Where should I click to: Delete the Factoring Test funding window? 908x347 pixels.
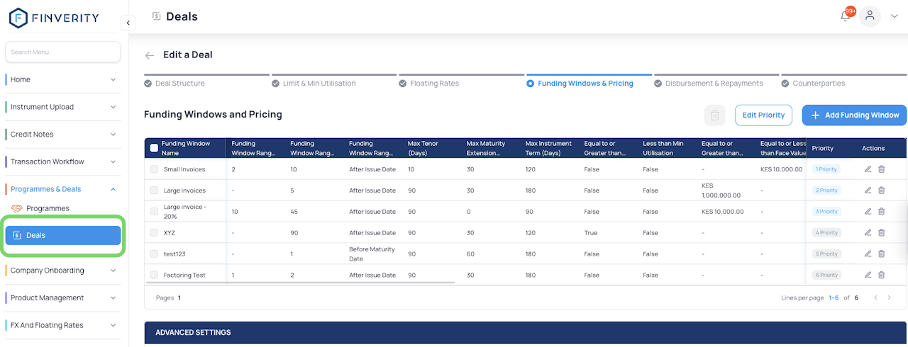[882, 275]
